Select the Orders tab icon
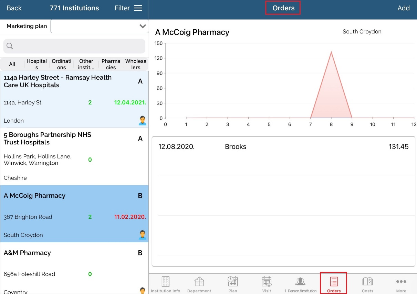417x294 pixels. click(334, 282)
